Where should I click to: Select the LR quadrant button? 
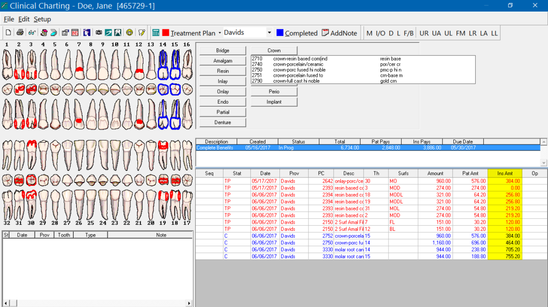472,33
